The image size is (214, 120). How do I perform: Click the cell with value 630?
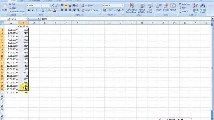23,93
